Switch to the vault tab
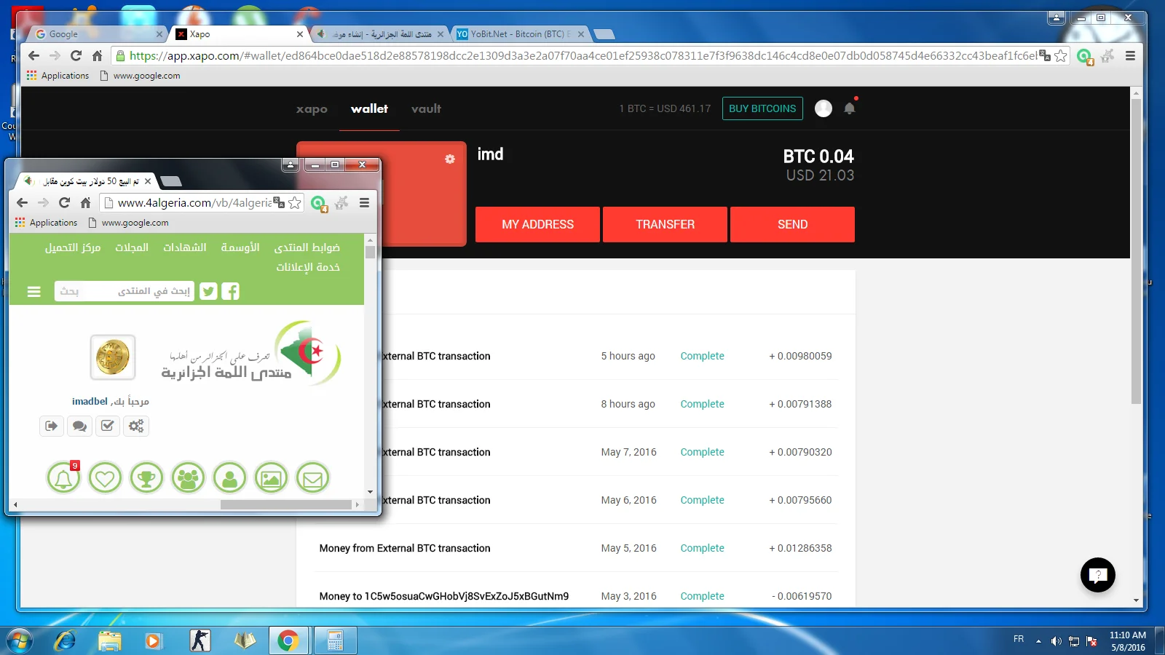Viewport: 1165px width, 655px height. tap(426, 108)
